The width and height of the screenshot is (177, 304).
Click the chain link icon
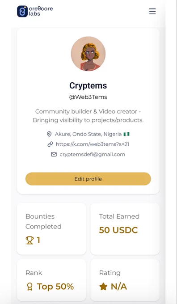coord(50,144)
